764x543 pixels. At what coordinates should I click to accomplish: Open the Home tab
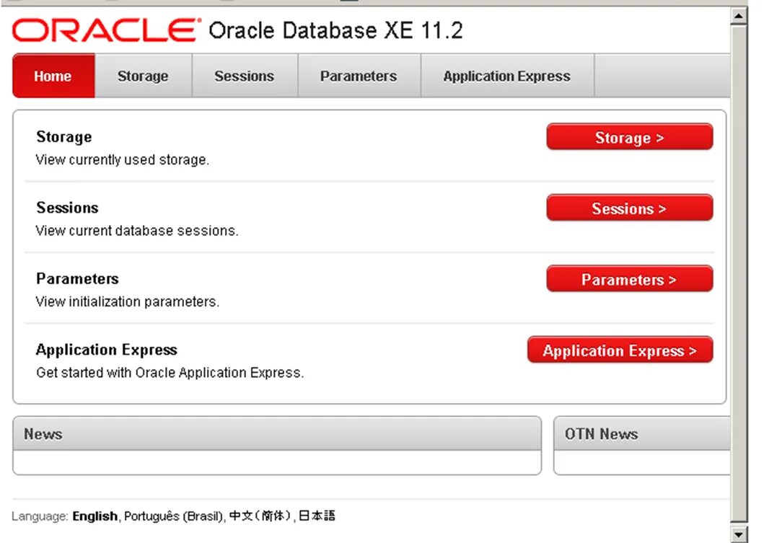(x=53, y=76)
